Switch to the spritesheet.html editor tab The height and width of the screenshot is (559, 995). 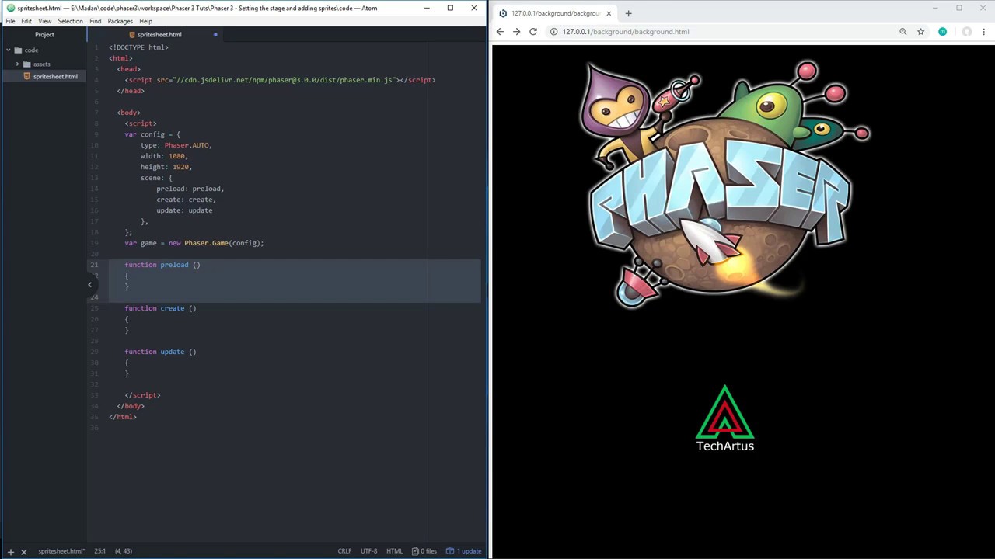coord(155,34)
